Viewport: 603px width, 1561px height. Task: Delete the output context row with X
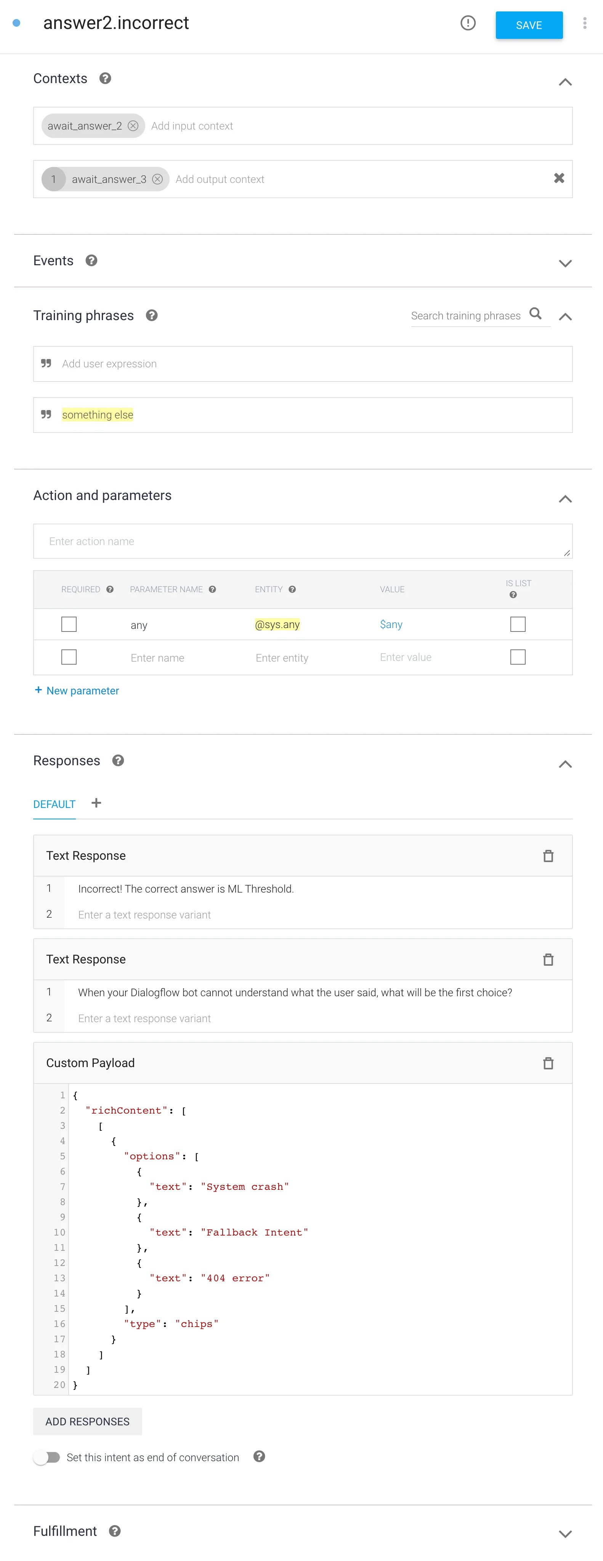559,178
